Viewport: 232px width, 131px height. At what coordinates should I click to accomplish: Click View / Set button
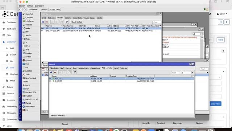[x=216, y=104]
